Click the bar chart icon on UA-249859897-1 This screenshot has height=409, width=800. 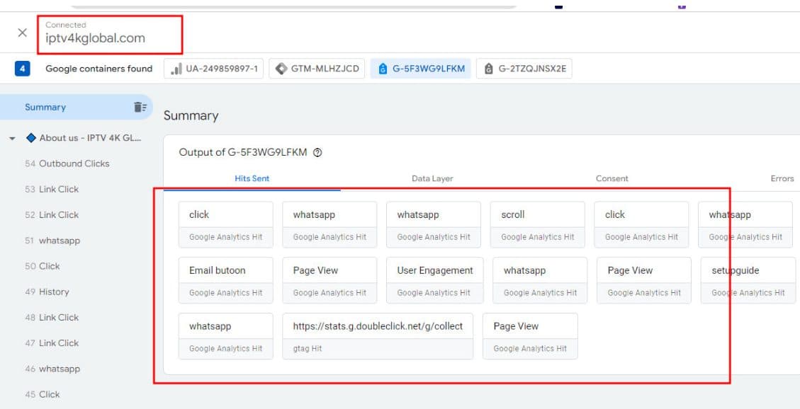tap(176, 69)
